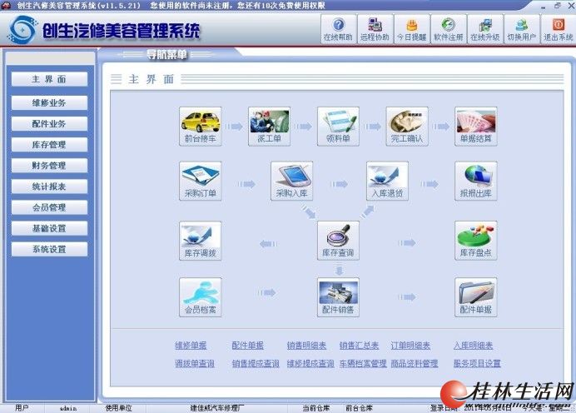Open the 派工单 work order icon
This screenshot has width=576, height=413.
269,127
